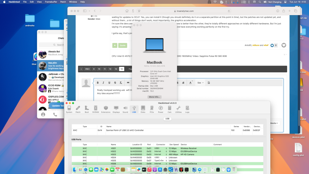Image resolution: width=309 pixels, height=174 pixels.
Task: Go back in Safari
Action: [x=95, y=11]
